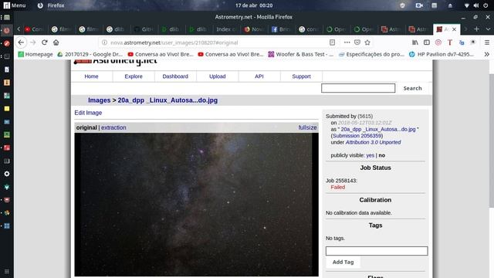Screen dimensions: 494x278
Task: Set publicly visible to yes
Action: pos(370,155)
